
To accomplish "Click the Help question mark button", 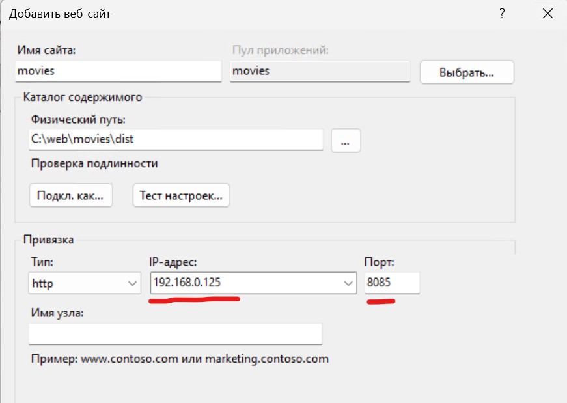I will 502,13.
